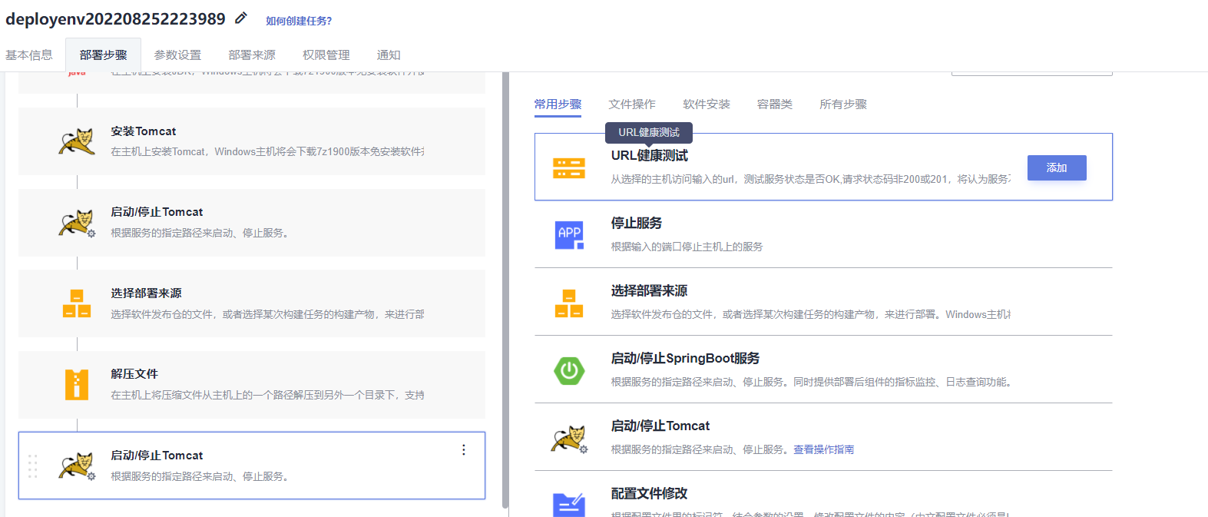Click the 安装Tomcat step Tomcat icon
This screenshot has height=517, width=1208.
click(x=76, y=141)
